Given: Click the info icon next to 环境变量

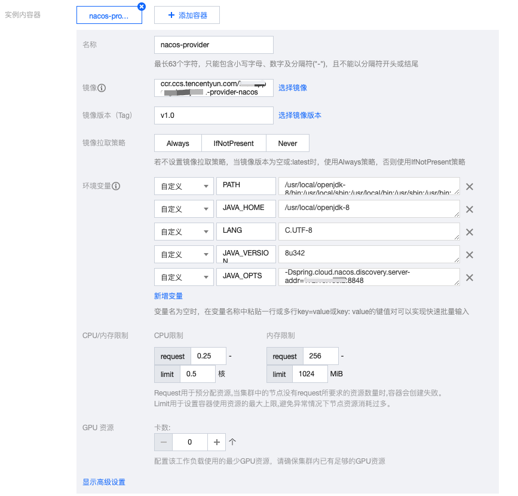Looking at the screenshot, I should (x=116, y=186).
